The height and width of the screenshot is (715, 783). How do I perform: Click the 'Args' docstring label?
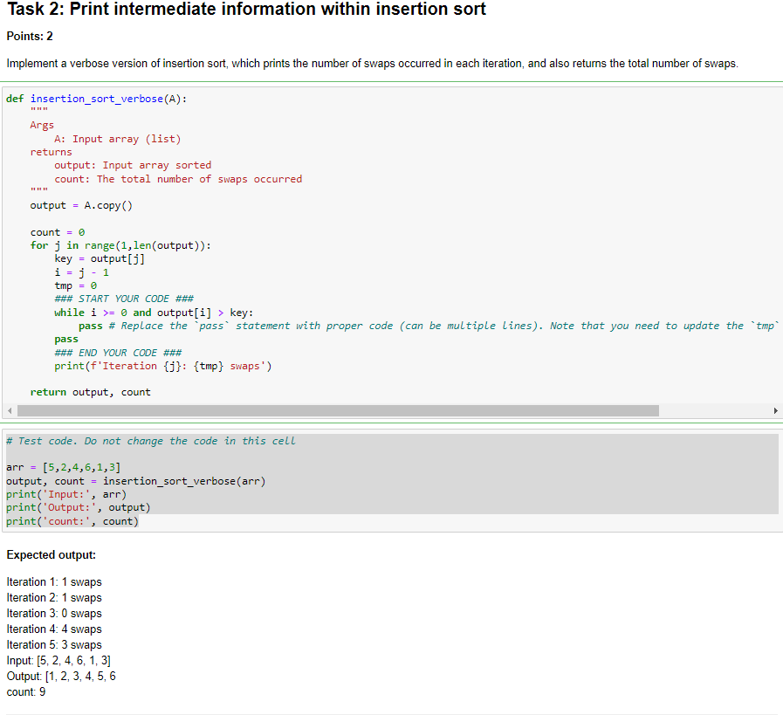[42, 126]
